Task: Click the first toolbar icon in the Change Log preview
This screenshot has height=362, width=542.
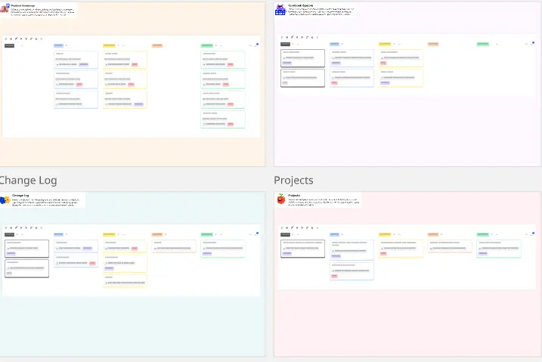Action: pyautogui.click(x=6, y=227)
